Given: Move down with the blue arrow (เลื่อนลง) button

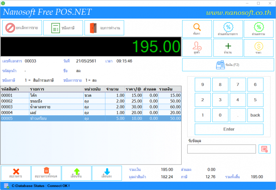Looking at the screenshot, I should 107,173.
